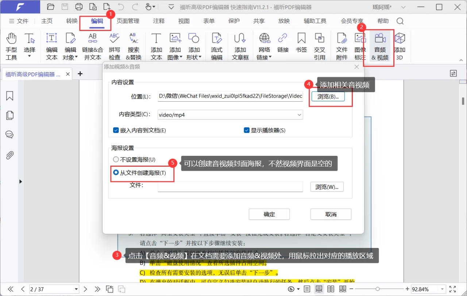
Task: Click the search magnifier icon in menu bar
Action: tap(400, 21)
